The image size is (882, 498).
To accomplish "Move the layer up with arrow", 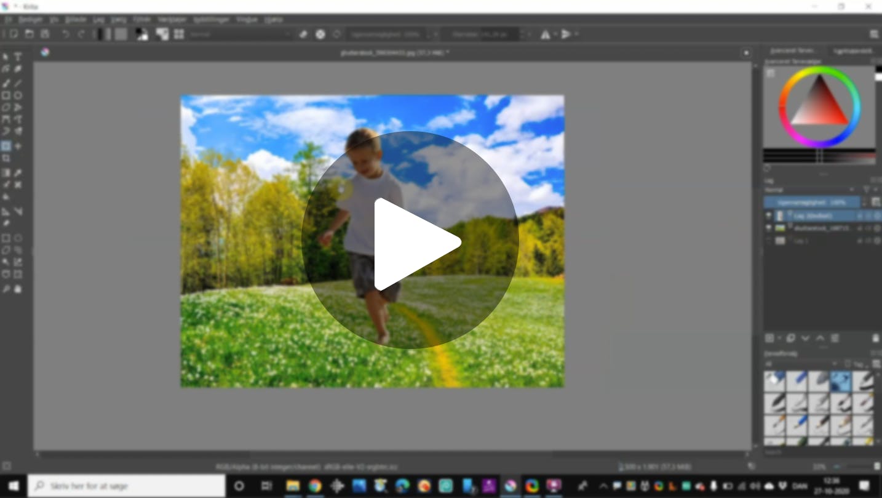I will (x=820, y=338).
